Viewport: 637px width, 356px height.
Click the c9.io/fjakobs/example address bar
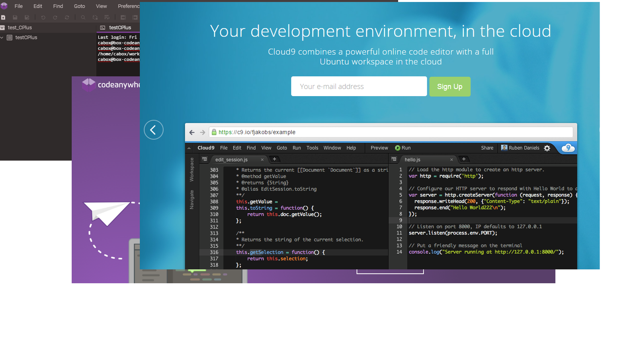(391, 132)
